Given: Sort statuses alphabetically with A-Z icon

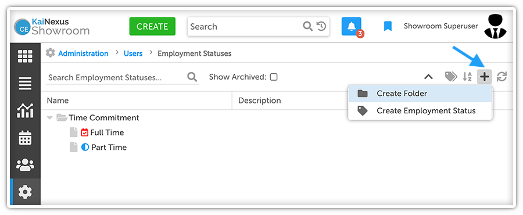Looking at the screenshot, I should (x=467, y=77).
